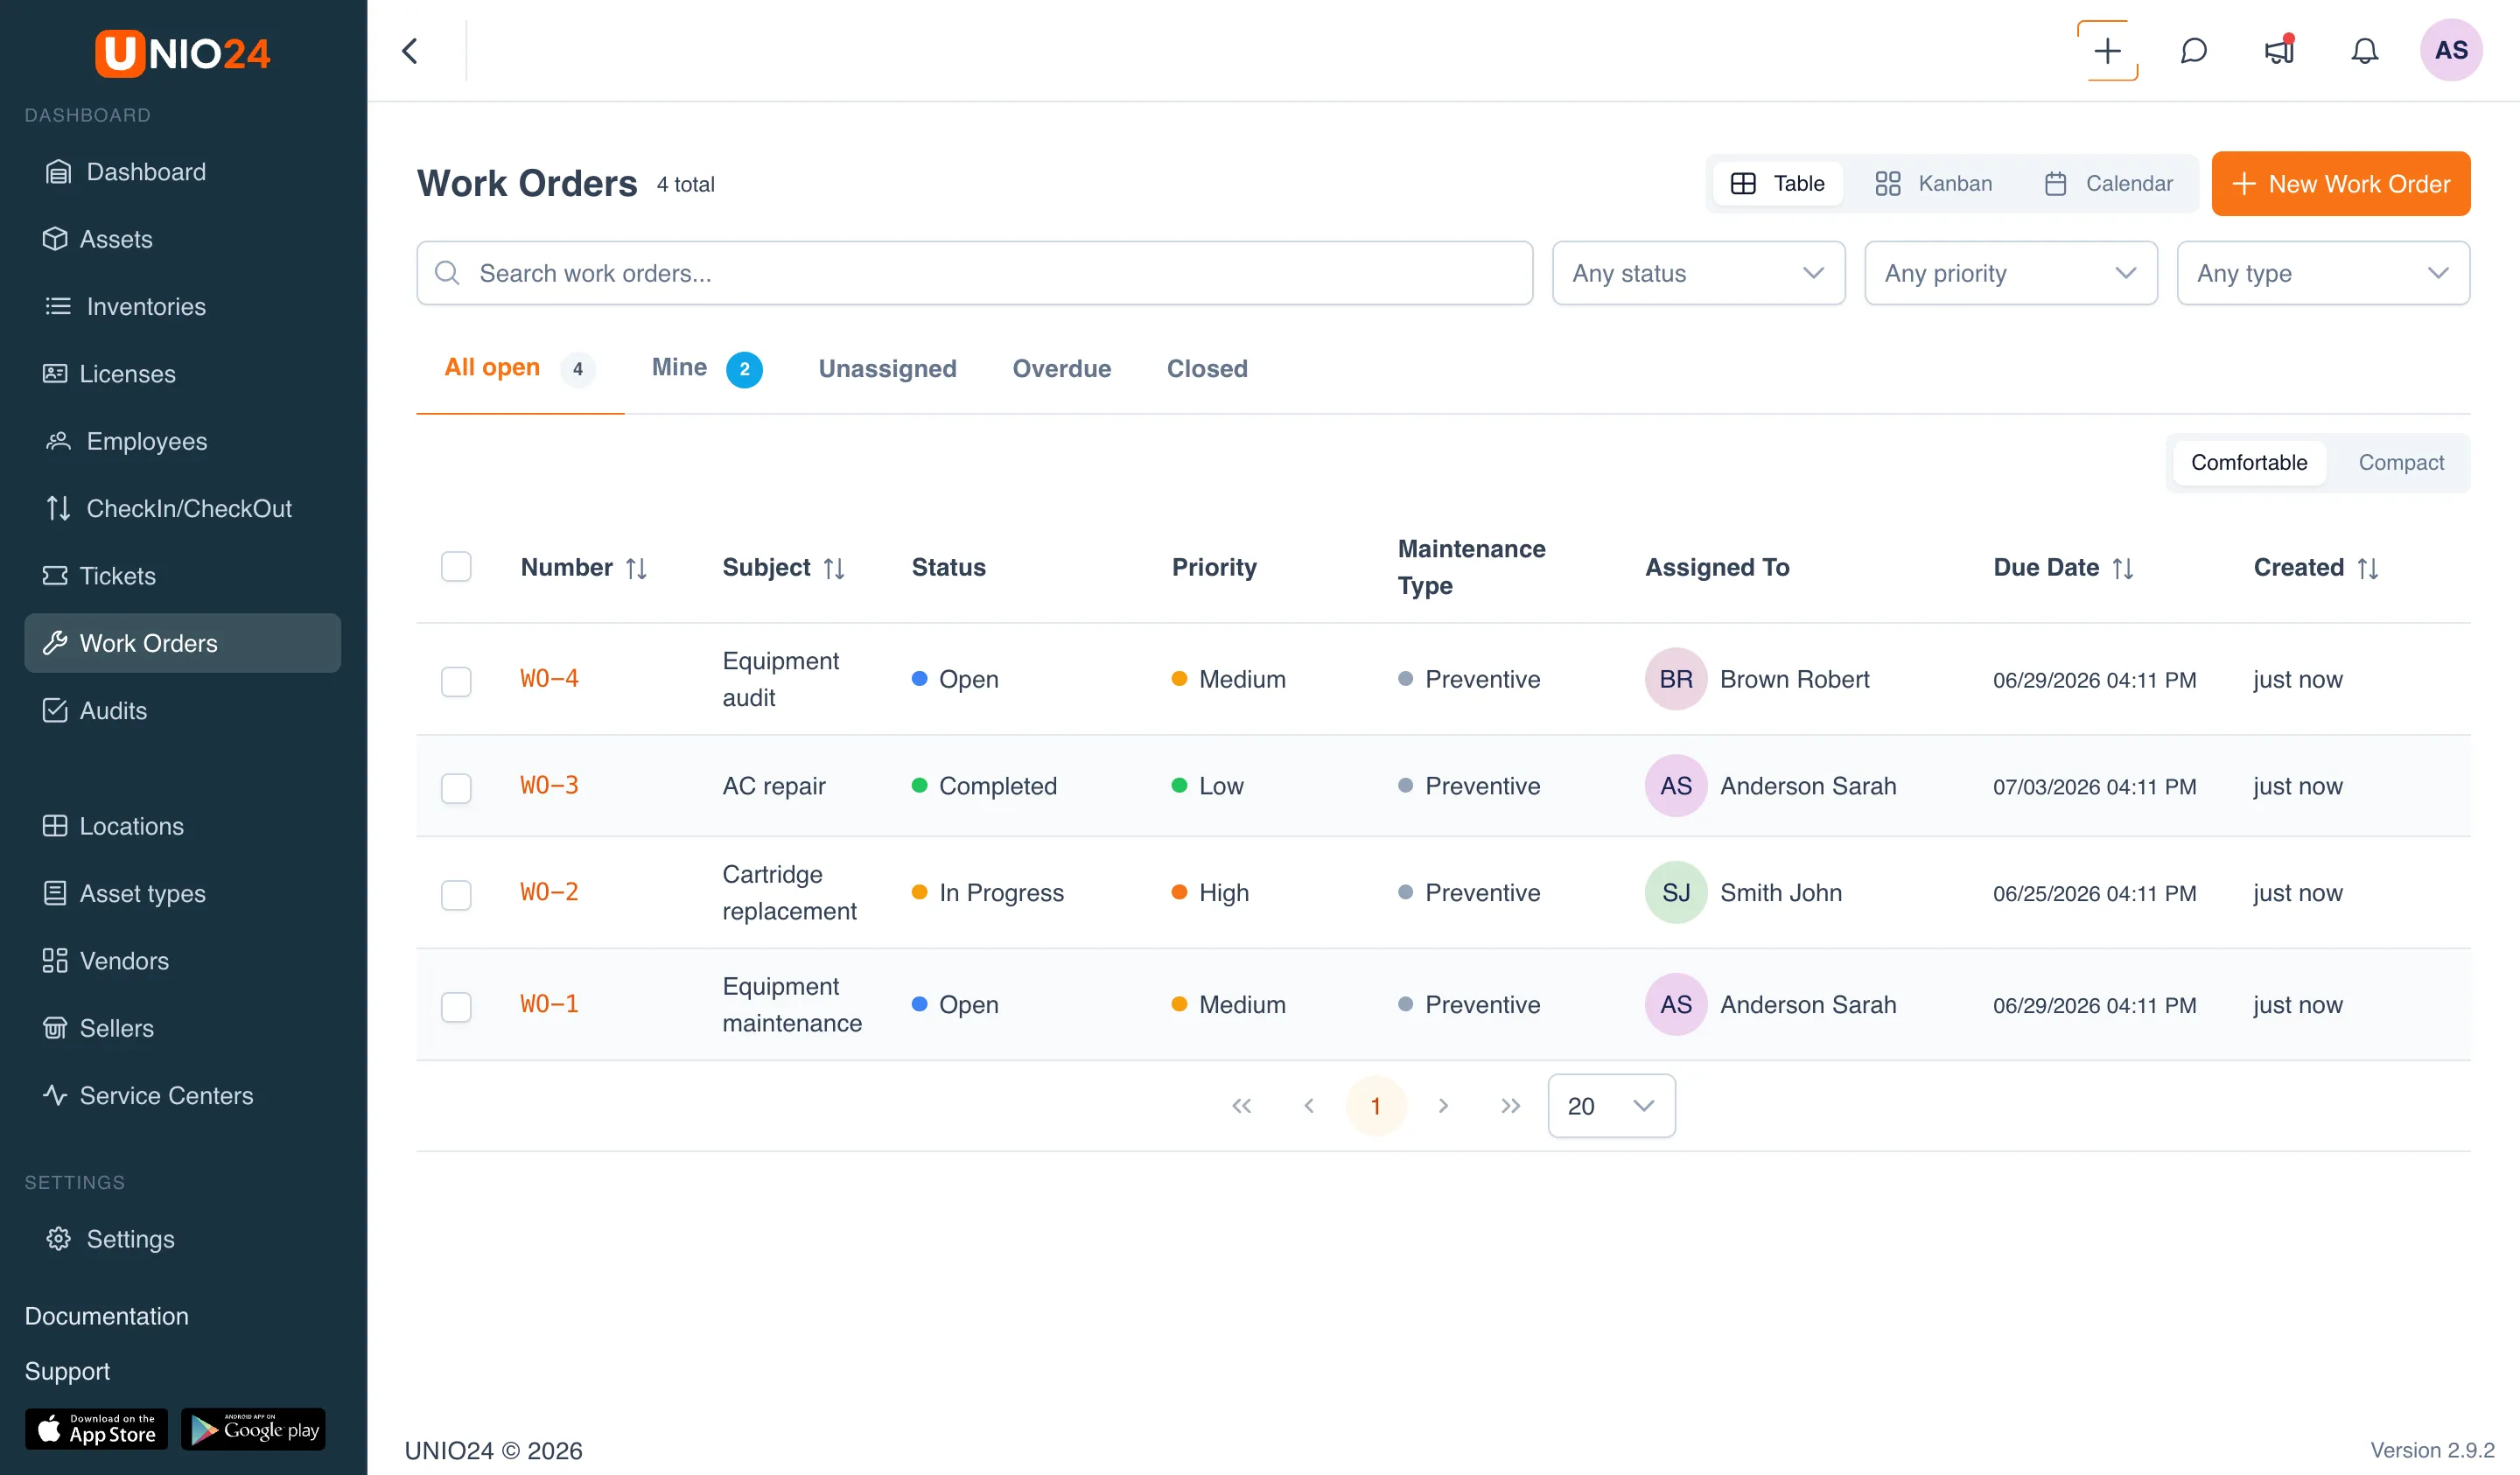Check the WO-1 row checkbox
Screen dimensions: 2520x1475
pyautogui.click(x=456, y=1006)
